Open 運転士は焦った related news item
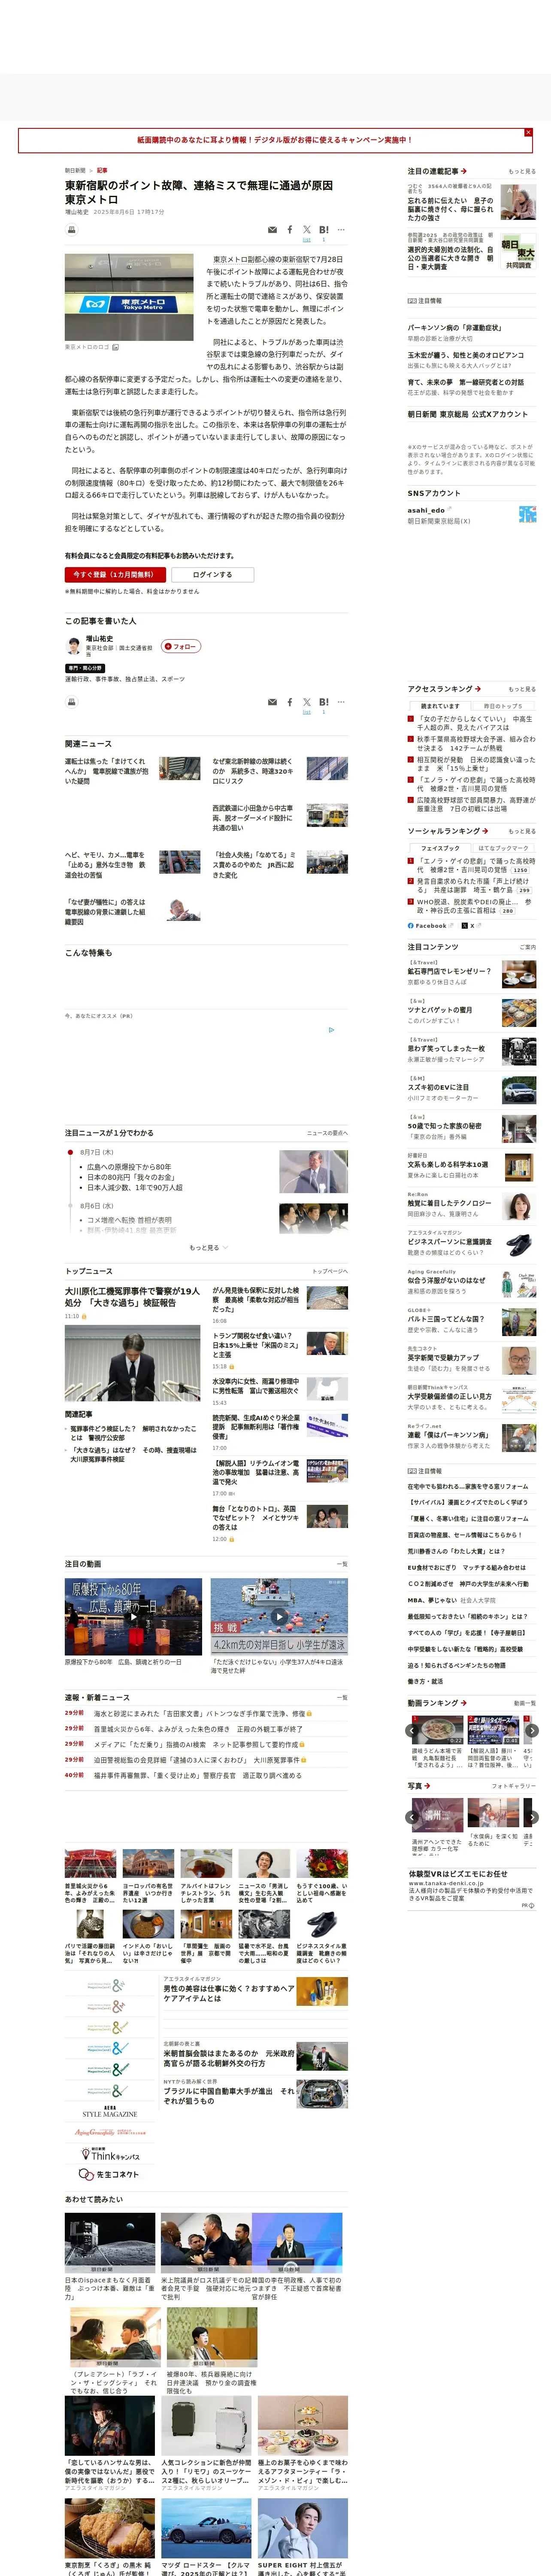The width and height of the screenshot is (551, 2576). pyautogui.click(x=106, y=771)
